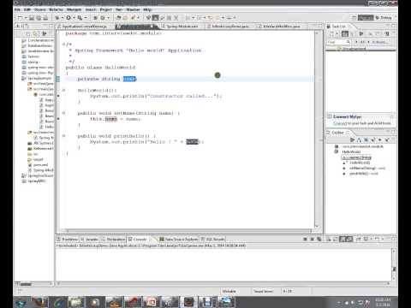Open the External Tools dropdown arrow

(86, 18)
